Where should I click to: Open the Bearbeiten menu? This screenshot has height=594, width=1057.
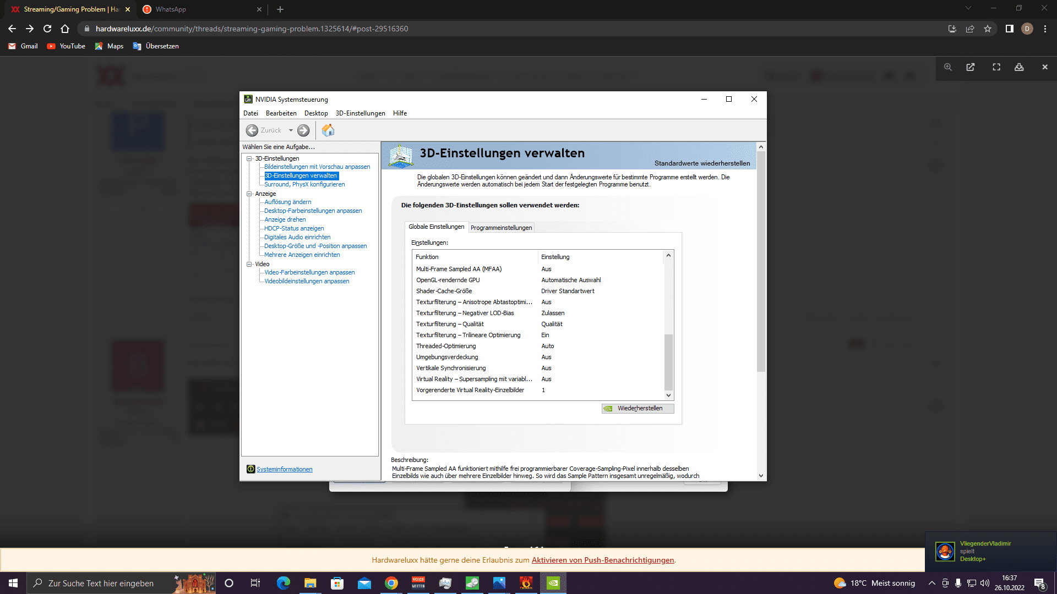pyautogui.click(x=281, y=113)
